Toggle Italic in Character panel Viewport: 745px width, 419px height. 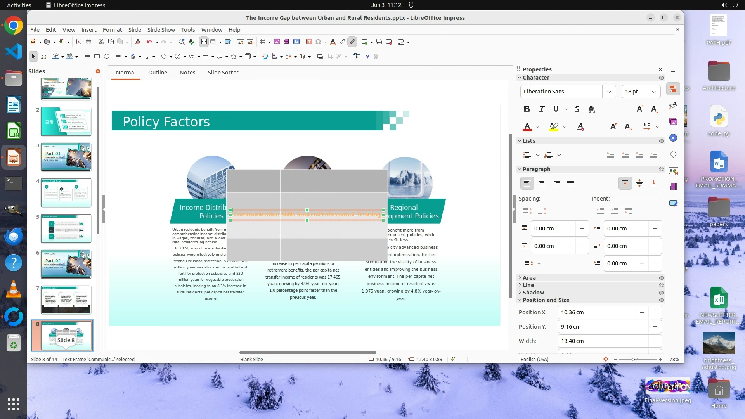(x=541, y=109)
